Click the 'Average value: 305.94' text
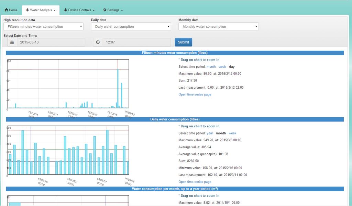352x206 pixels. (195, 147)
